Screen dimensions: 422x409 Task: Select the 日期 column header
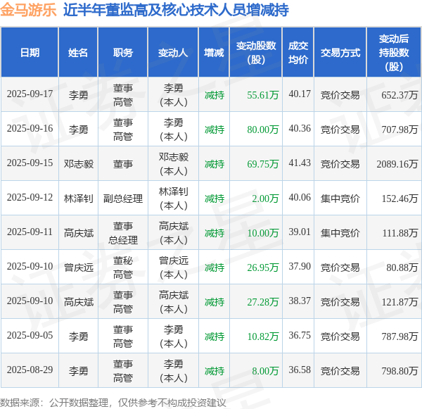click(30, 53)
